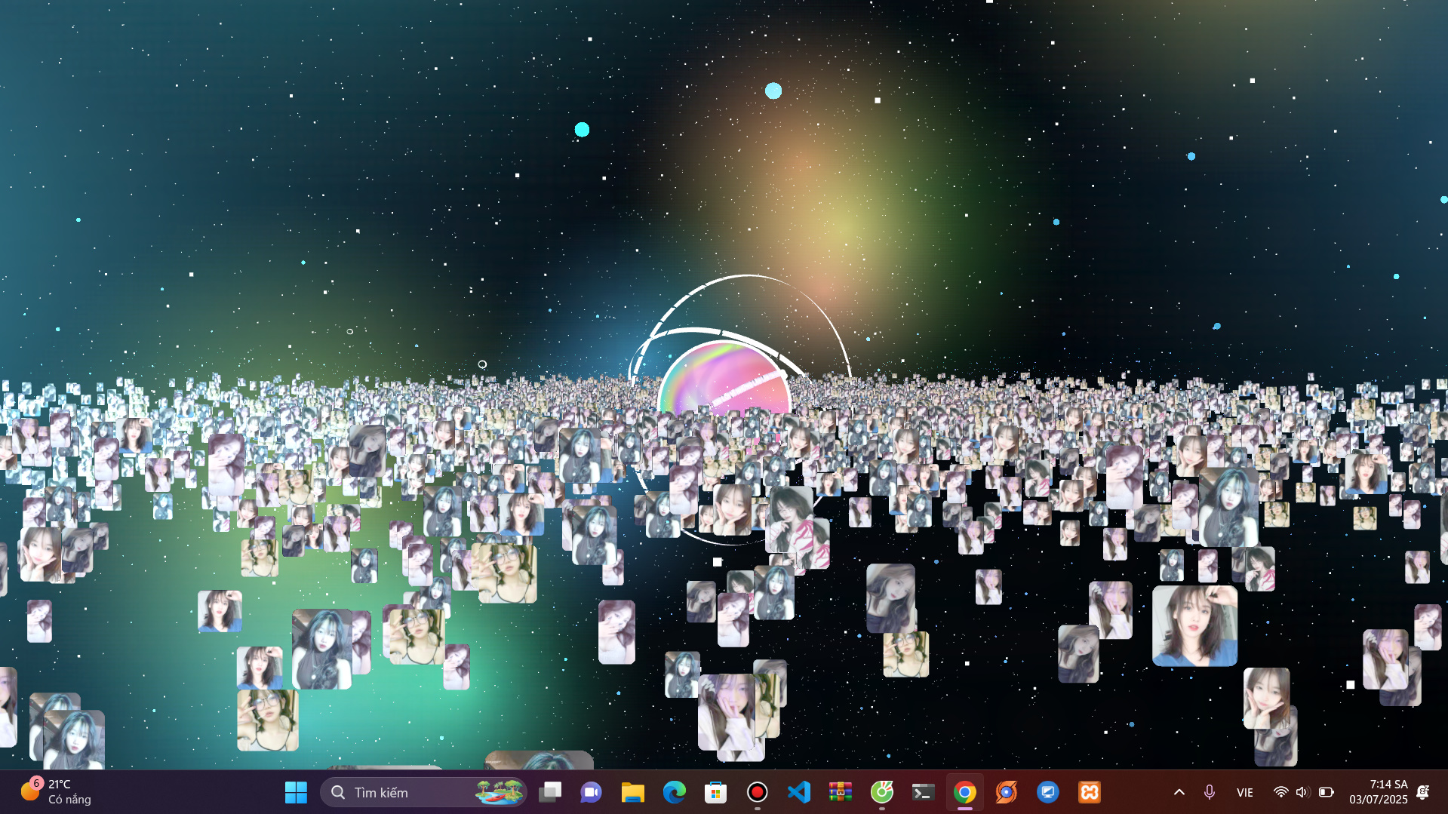Open the Microsoft Store app
1448x814 pixels.
point(715,792)
